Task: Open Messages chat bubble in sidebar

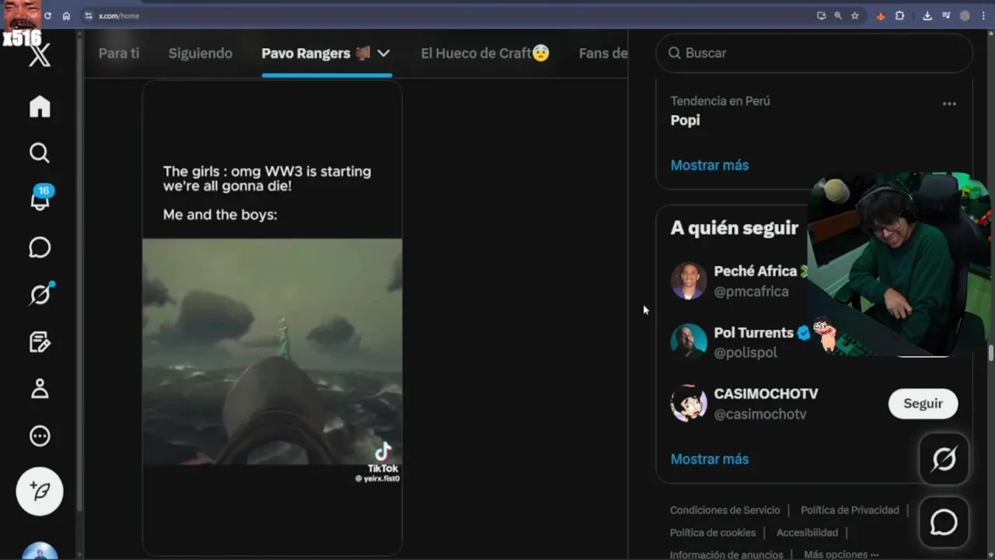Action: click(x=40, y=247)
